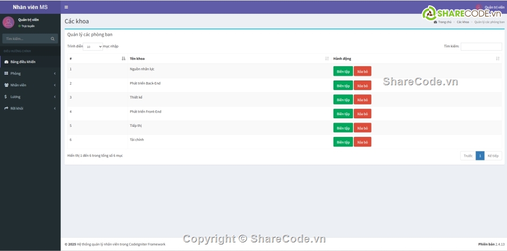Click Xóa bỏ for Tài chính
This screenshot has height=251, width=507.
(362, 142)
